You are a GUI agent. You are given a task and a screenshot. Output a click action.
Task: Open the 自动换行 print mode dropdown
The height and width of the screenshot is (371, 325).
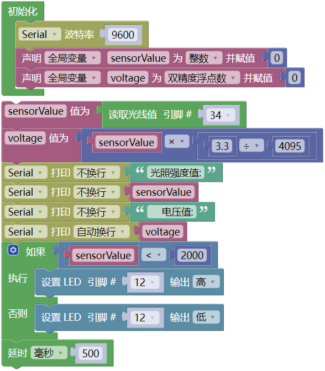pos(101,232)
